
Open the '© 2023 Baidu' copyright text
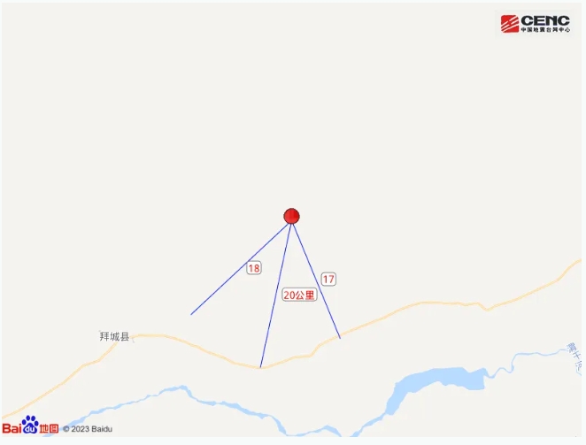[x=88, y=429]
